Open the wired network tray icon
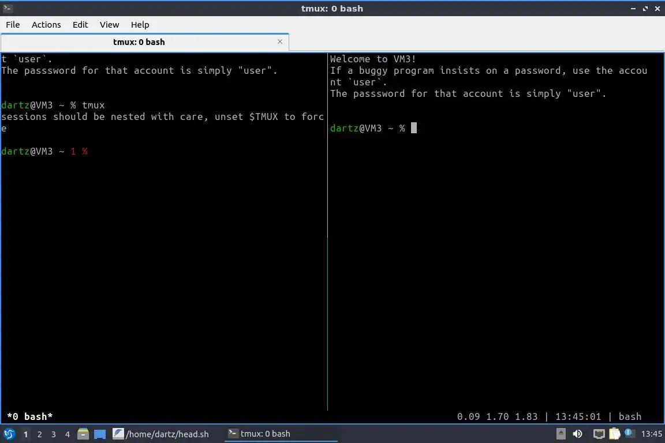This screenshot has height=443, width=665. [x=599, y=434]
